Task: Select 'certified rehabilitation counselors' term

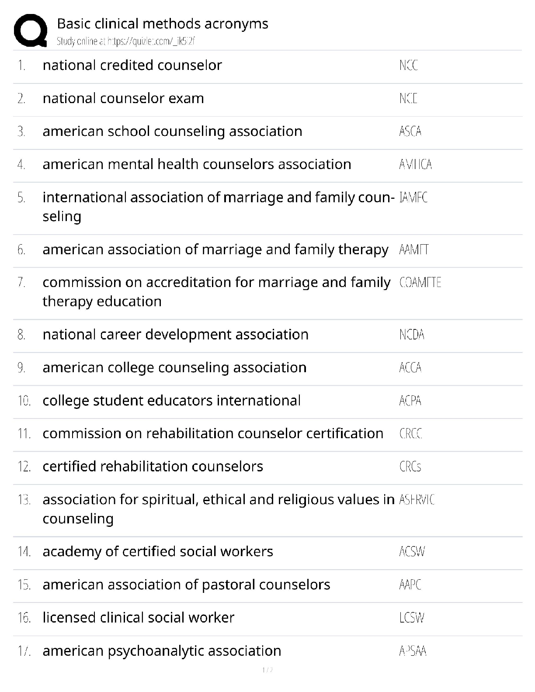Action: (x=153, y=467)
